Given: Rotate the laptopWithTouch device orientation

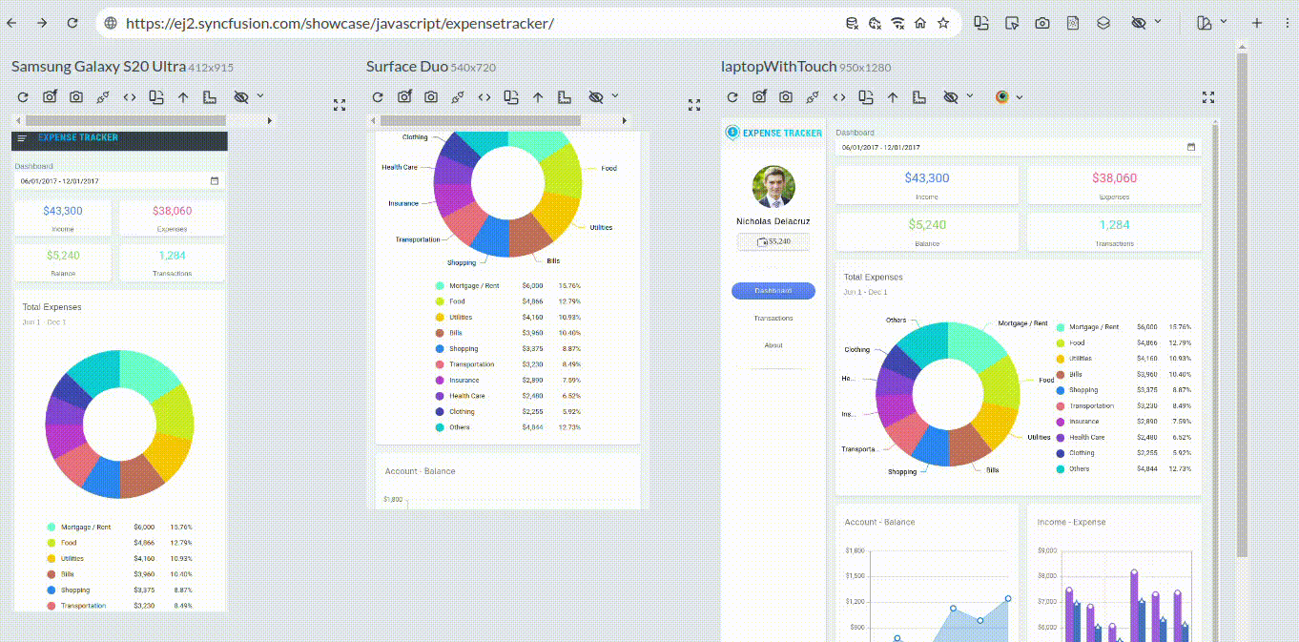Looking at the screenshot, I should click(866, 97).
